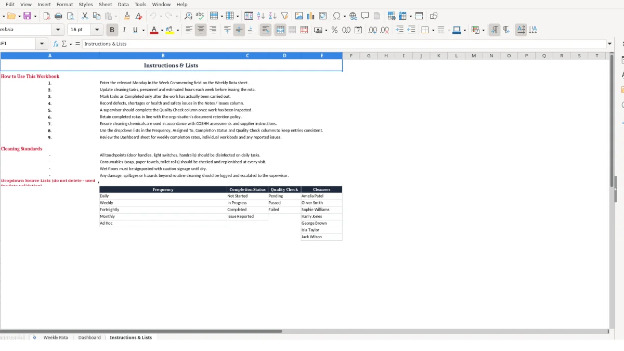The image size is (624, 351).
Task: Expand the Name Box dropdown
Action: (43, 44)
